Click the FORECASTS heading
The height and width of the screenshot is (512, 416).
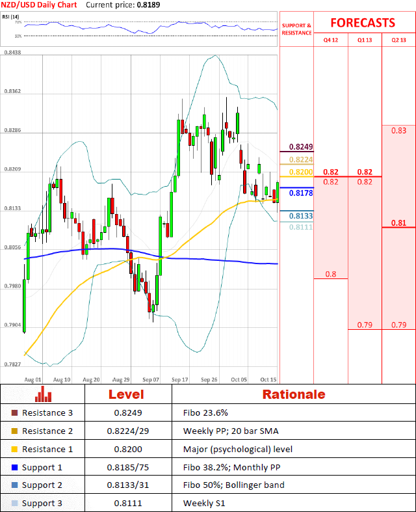[363, 23]
